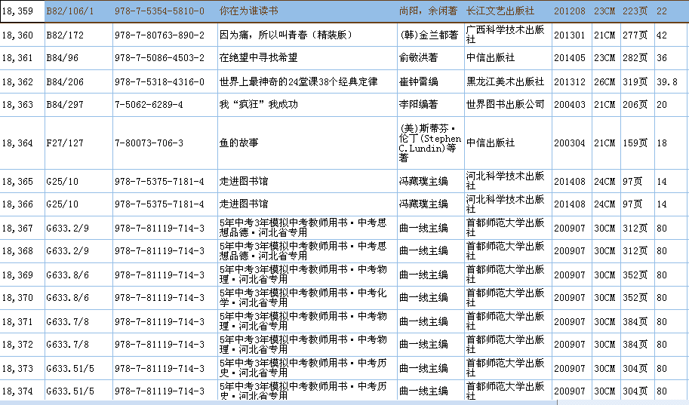Select the date cell 201312
This screenshot has width=689, height=405.
click(572, 81)
